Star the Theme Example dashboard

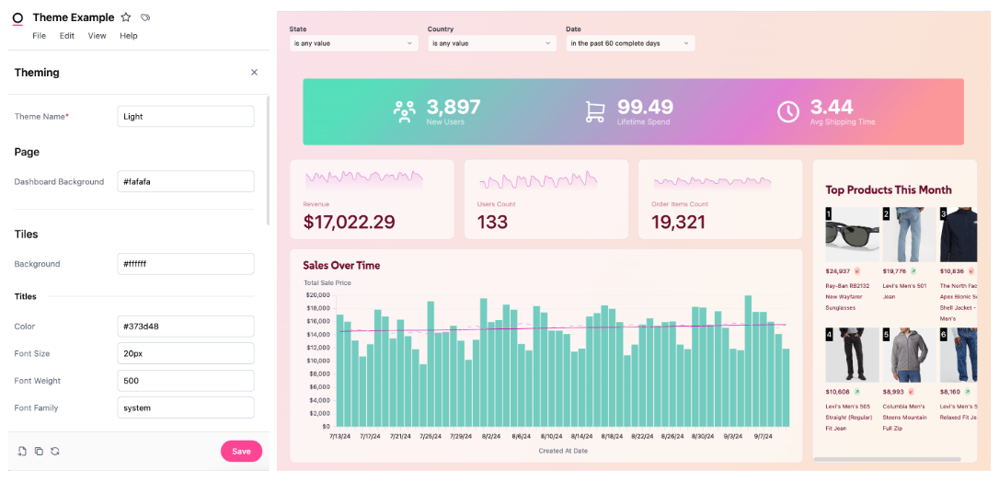tap(126, 17)
